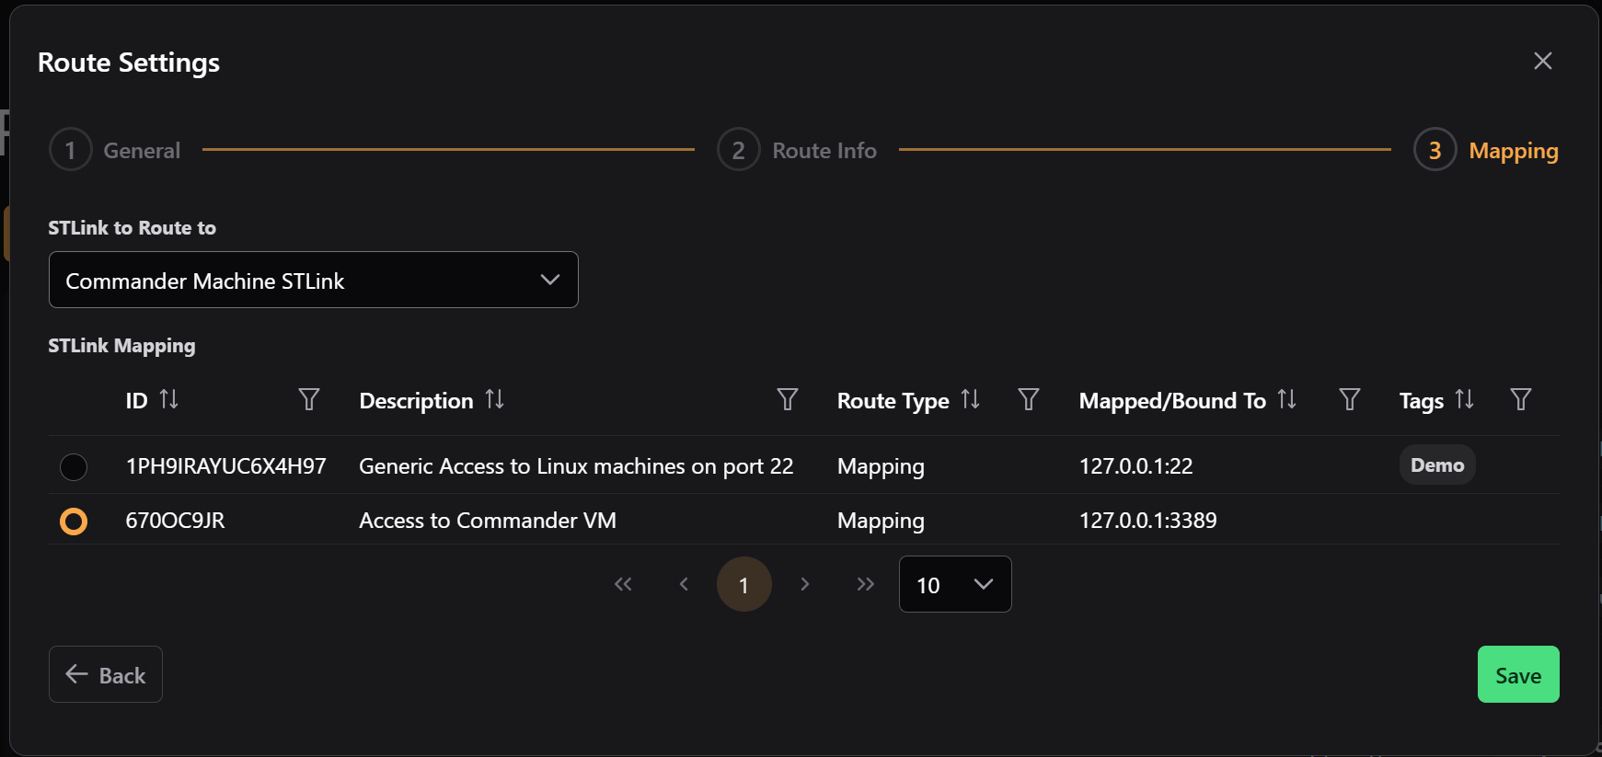Jump to the last page
Screen dimensions: 1602x757
tap(866, 584)
